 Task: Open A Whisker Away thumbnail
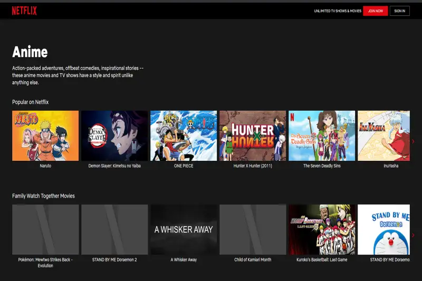point(184,230)
